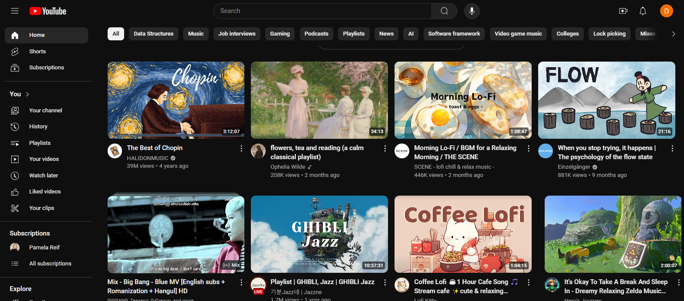Select the Job interviews chip
The image size is (684, 301).
pos(237,34)
